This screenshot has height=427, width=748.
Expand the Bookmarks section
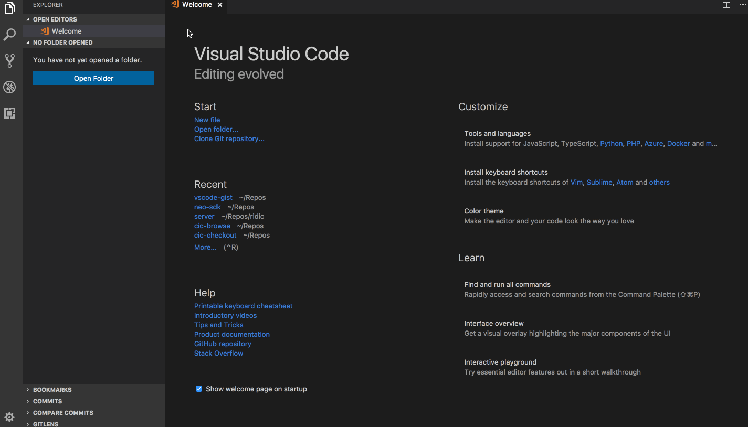(x=52, y=390)
